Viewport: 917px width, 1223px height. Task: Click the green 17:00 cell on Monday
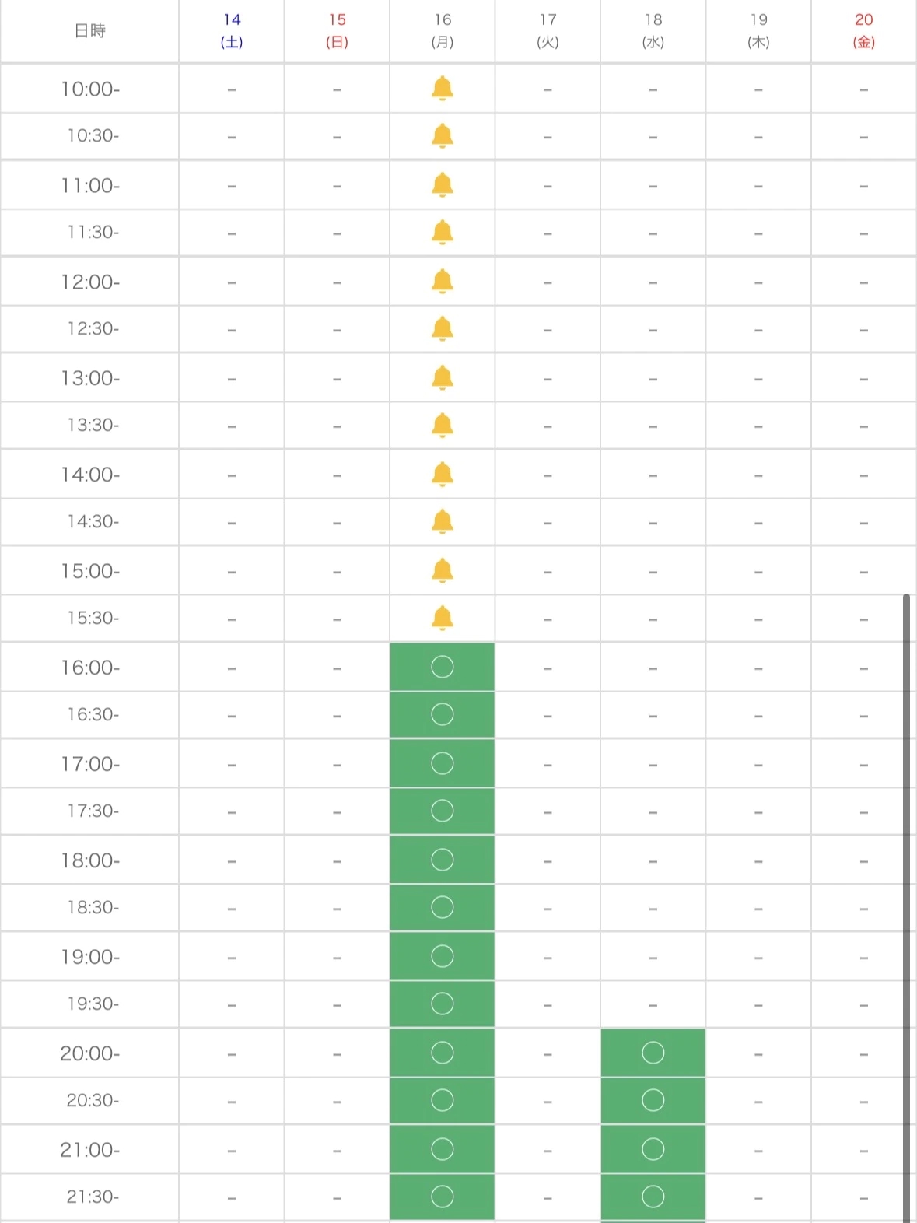(442, 763)
